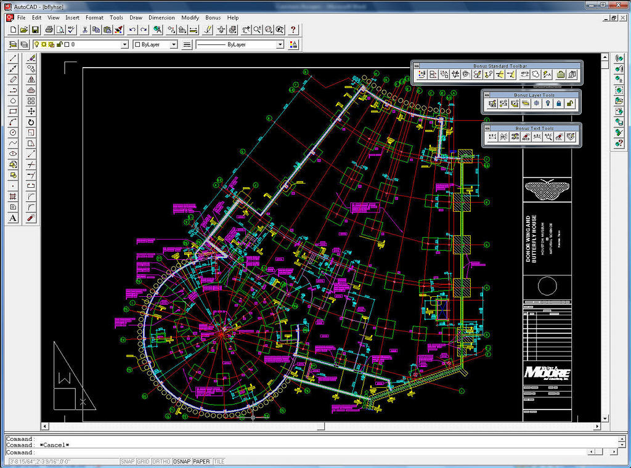This screenshot has height=468, width=631.
Task: Open Bonus Text Tools control box
Action: 487,128
